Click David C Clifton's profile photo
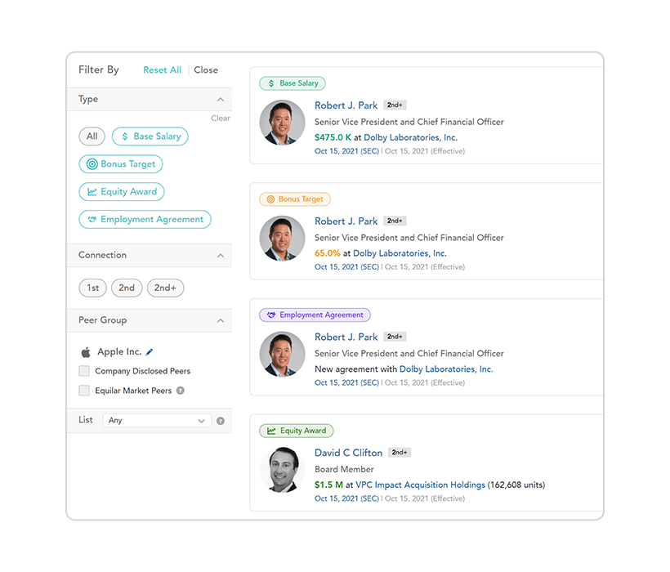The image size is (670, 572). point(282,470)
